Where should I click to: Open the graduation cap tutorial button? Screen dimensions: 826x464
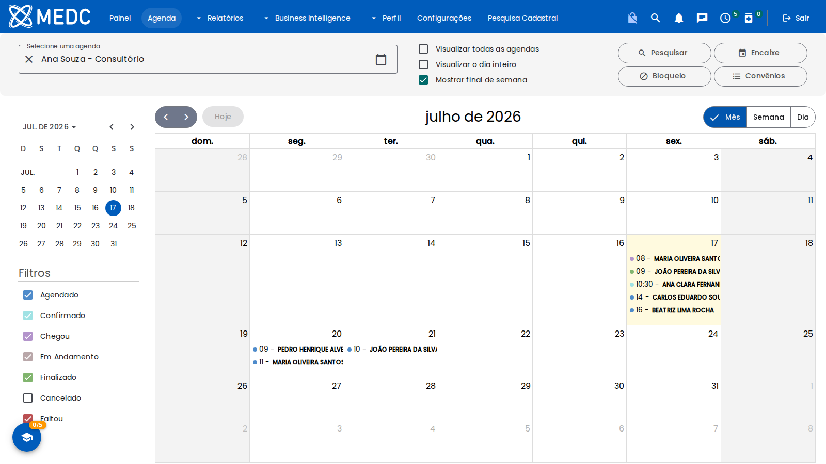(27, 437)
